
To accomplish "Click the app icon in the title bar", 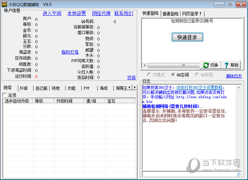I will pyautogui.click(x=4, y=5).
